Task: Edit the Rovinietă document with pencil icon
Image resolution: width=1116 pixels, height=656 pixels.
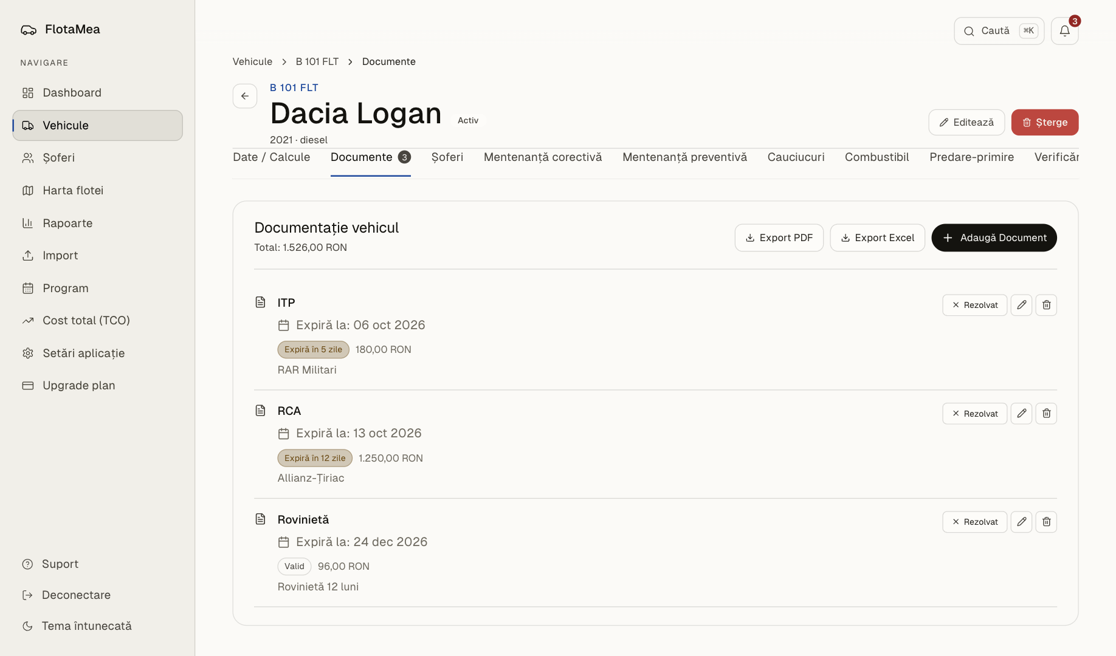Action: pyautogui.click(x=1021, y=522)
